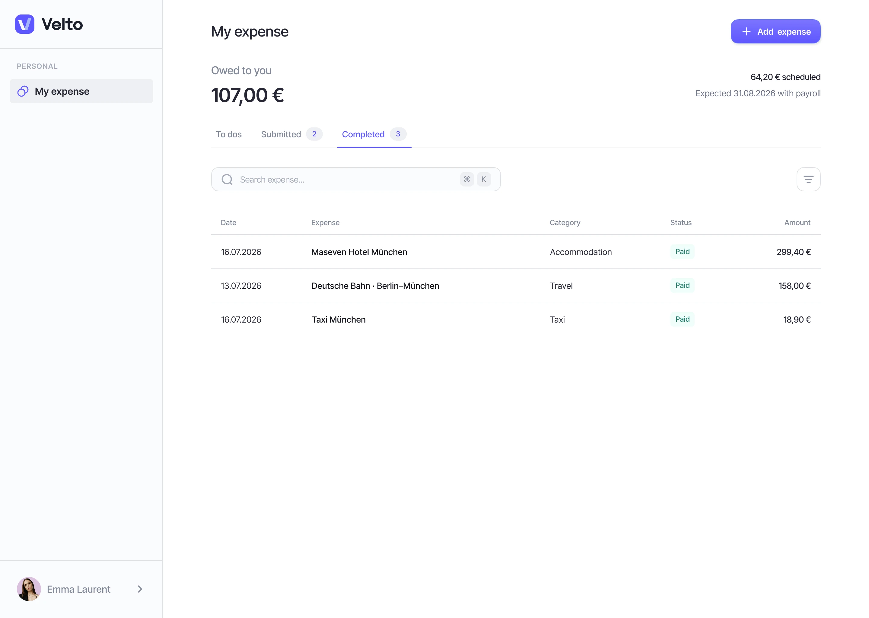Click the Submitted count badge 2
The image size is (869, 618).
(314, 134)
